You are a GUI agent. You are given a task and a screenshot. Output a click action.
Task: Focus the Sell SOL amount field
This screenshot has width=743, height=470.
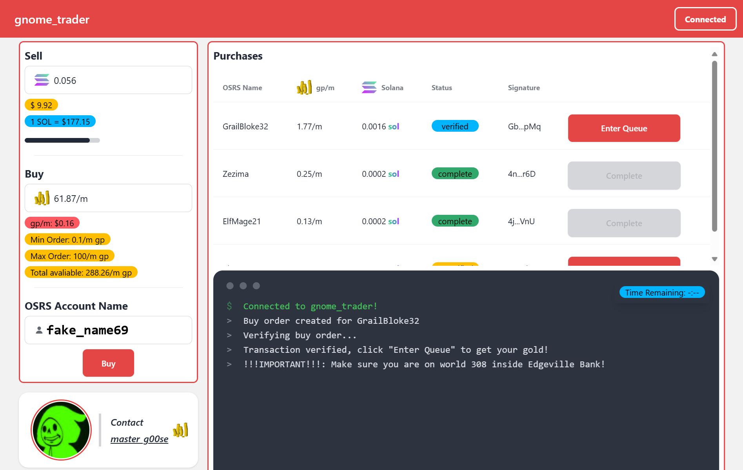(108, 80)
